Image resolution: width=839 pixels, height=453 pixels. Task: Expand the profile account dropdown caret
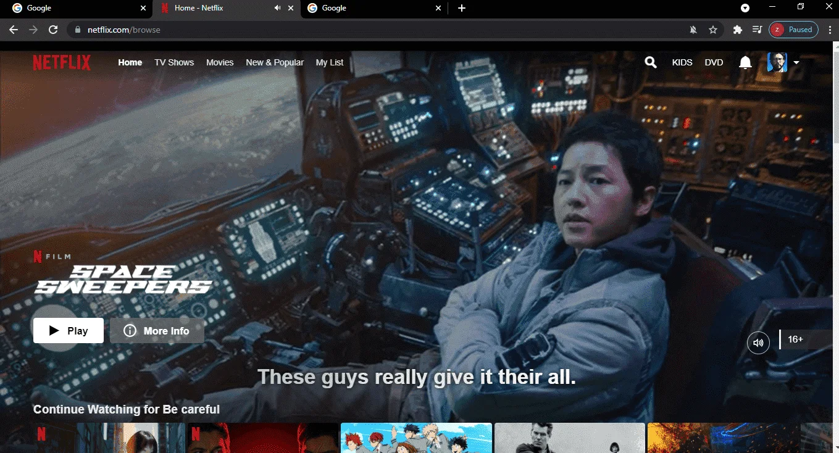tap(796, 62)
